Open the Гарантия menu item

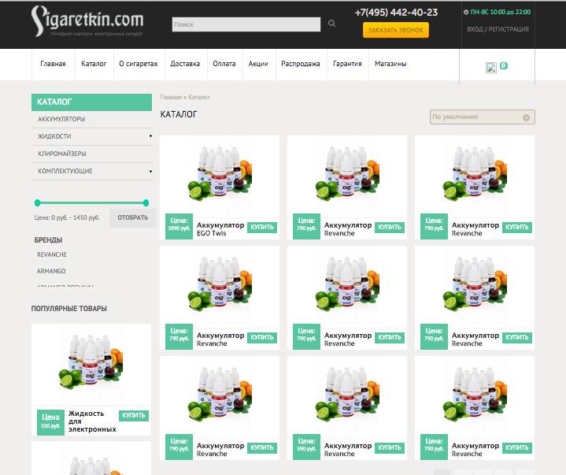tap(347, 64)
